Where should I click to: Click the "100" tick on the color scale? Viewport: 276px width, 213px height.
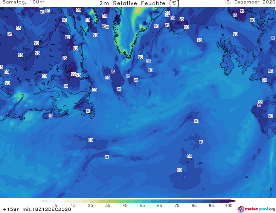[x=229, y=205]
